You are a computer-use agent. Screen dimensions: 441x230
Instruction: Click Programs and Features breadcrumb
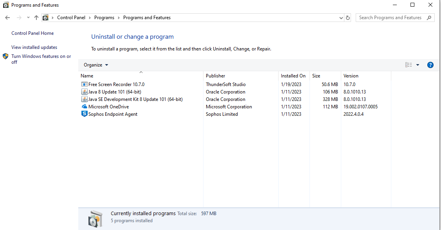[x=147, y=18]
